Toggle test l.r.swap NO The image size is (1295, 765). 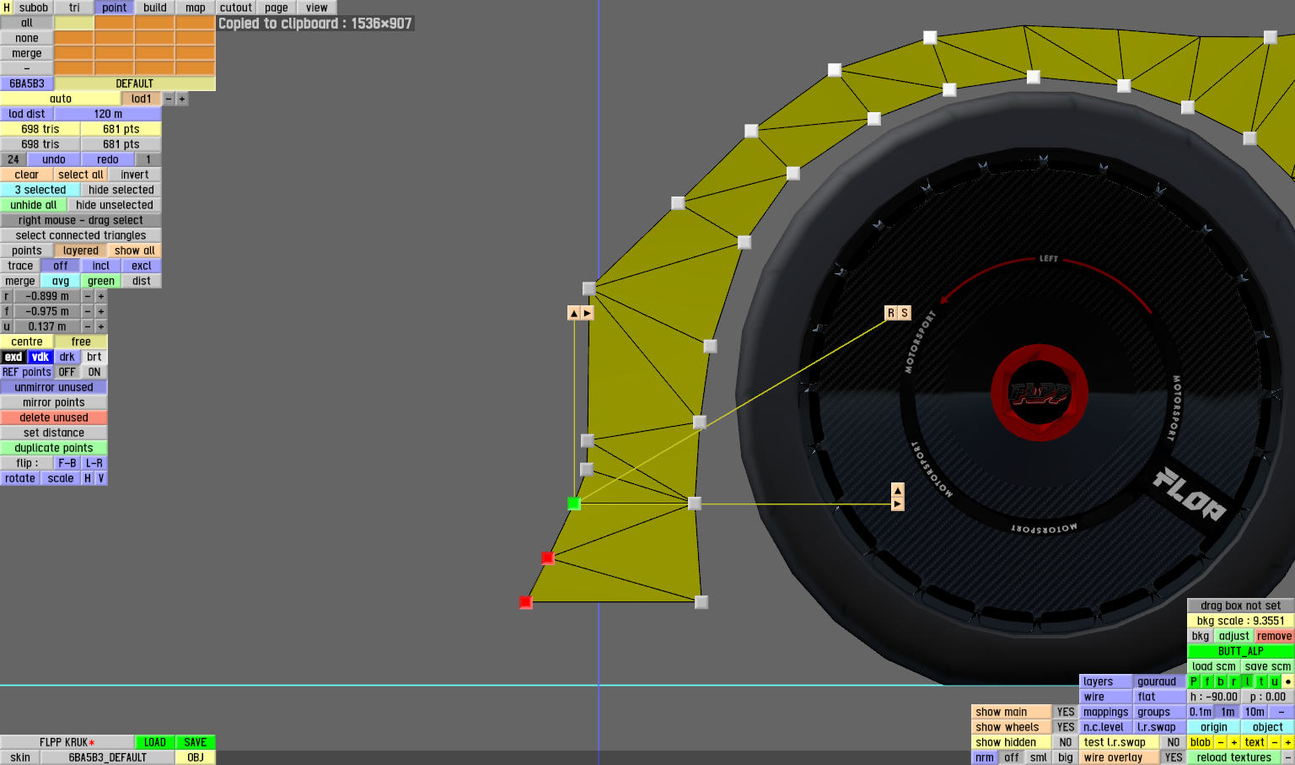tap(1174, 742)
